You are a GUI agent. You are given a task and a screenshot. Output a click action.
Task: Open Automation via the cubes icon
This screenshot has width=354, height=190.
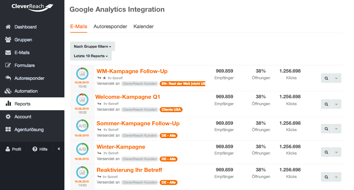pyautogui.click(x=8, y=91)
